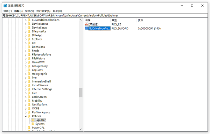Select the OOBE key label

click(36, 109)
